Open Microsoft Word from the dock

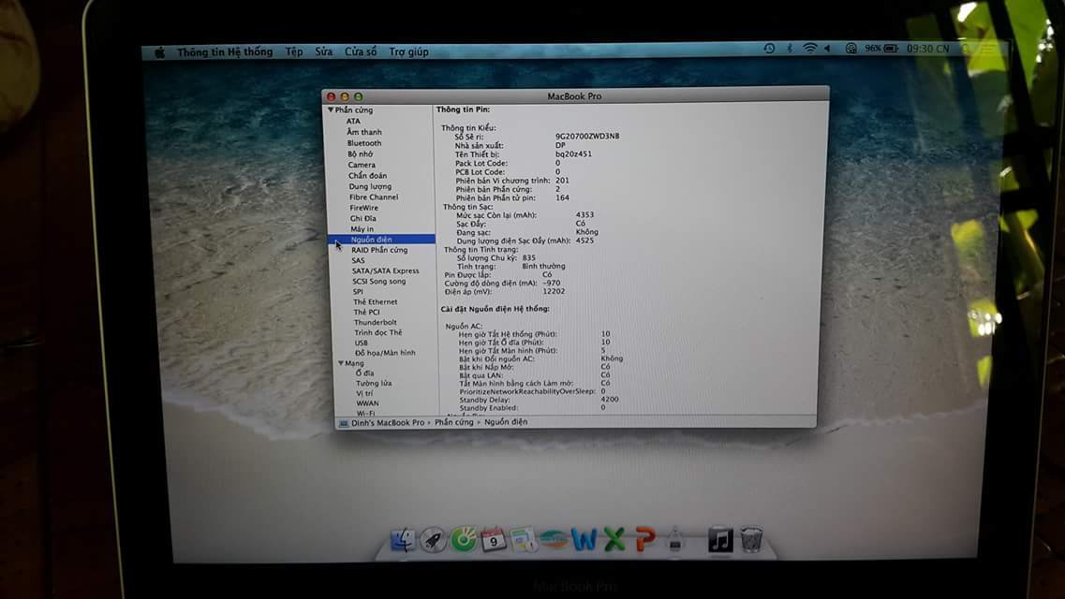point(584,540)
